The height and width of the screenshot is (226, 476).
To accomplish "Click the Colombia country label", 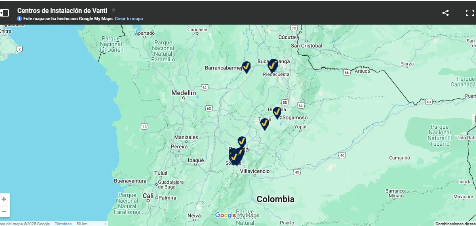I will 275,199.
